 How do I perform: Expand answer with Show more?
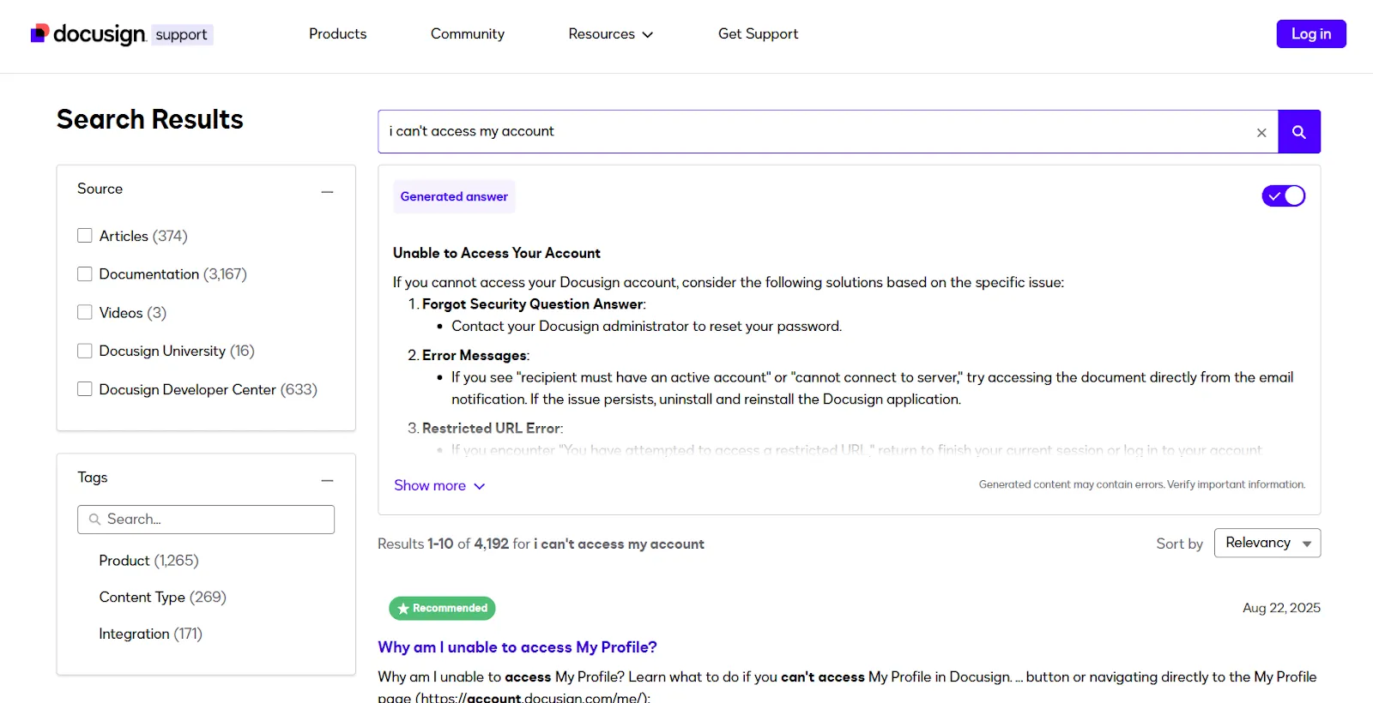[x=439, y=485]
